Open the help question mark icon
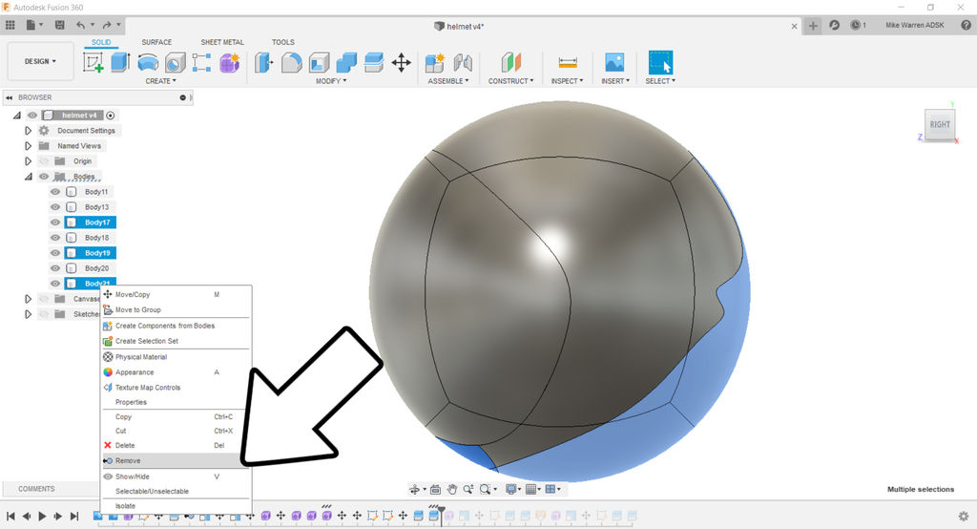 966,25
